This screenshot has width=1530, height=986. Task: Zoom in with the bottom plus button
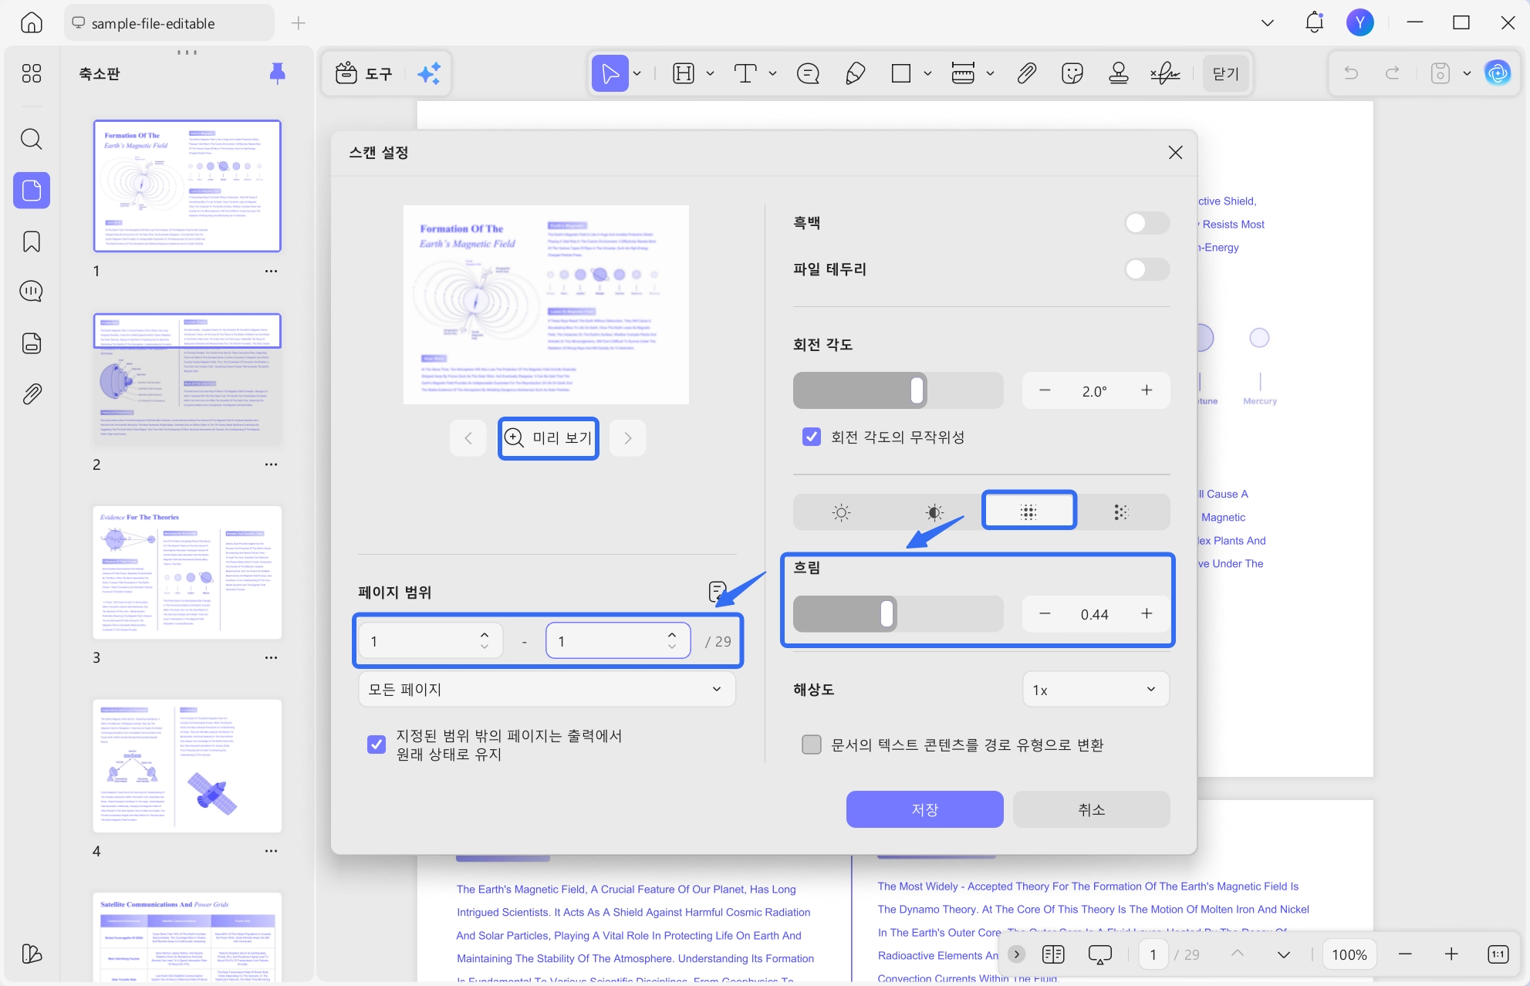coord(1451,954)
